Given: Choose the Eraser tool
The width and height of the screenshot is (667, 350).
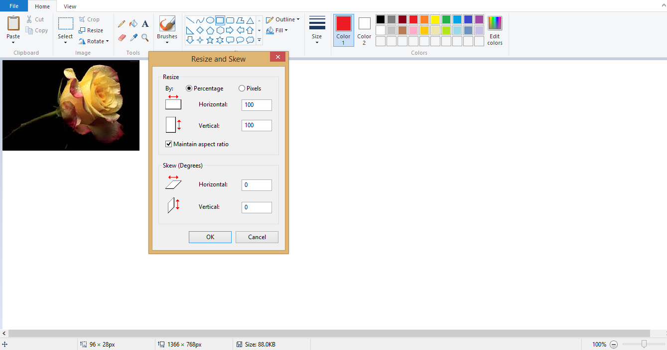Looking at the screenshot, I should pyautogui.click(x=122, y=38).
